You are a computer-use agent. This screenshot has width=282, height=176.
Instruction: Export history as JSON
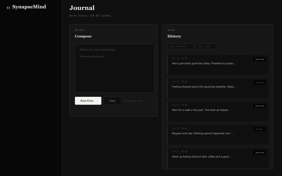pos(206,46)
